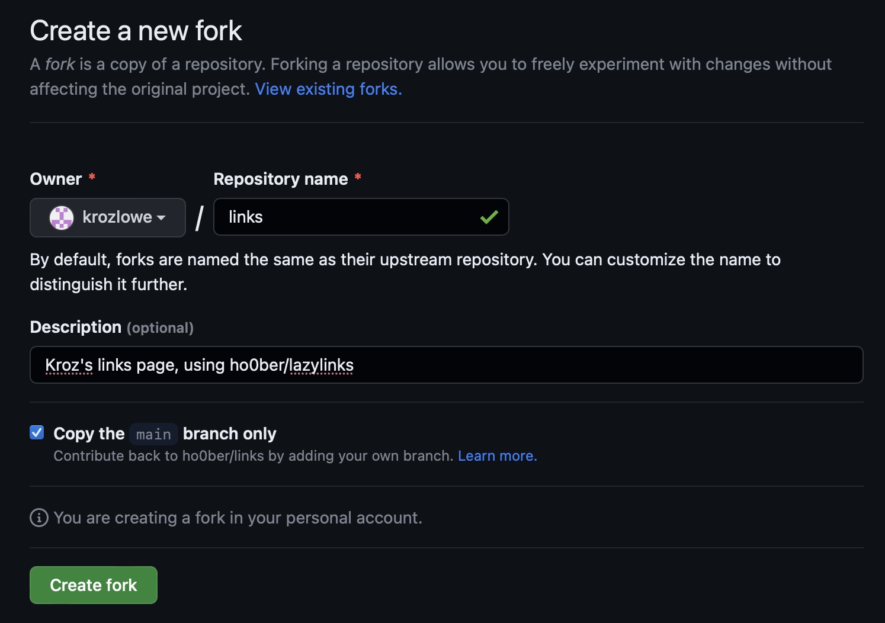Click the krozlowe avatar icon
This screenshot has height=623, width=885.
pyautogui.click(x=61, y=217)
